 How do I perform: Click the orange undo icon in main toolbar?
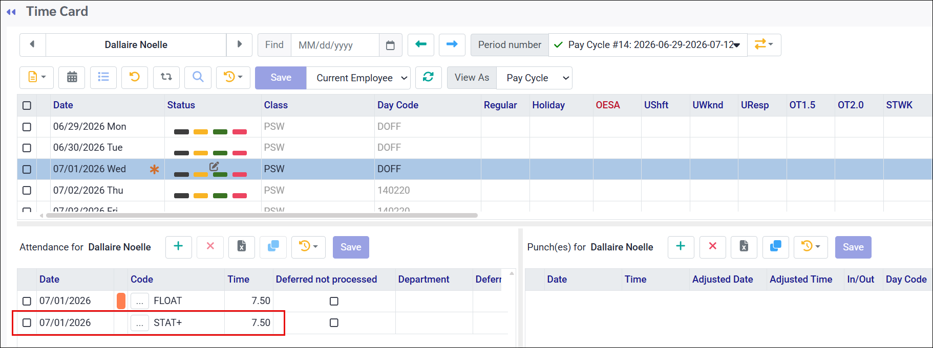click(135, 77)
